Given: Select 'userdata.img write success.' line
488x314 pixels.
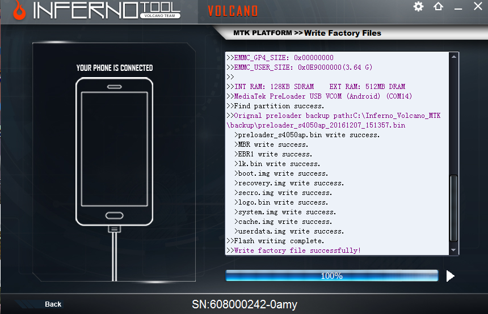Looking at the screenshot, I should point(289,231).
